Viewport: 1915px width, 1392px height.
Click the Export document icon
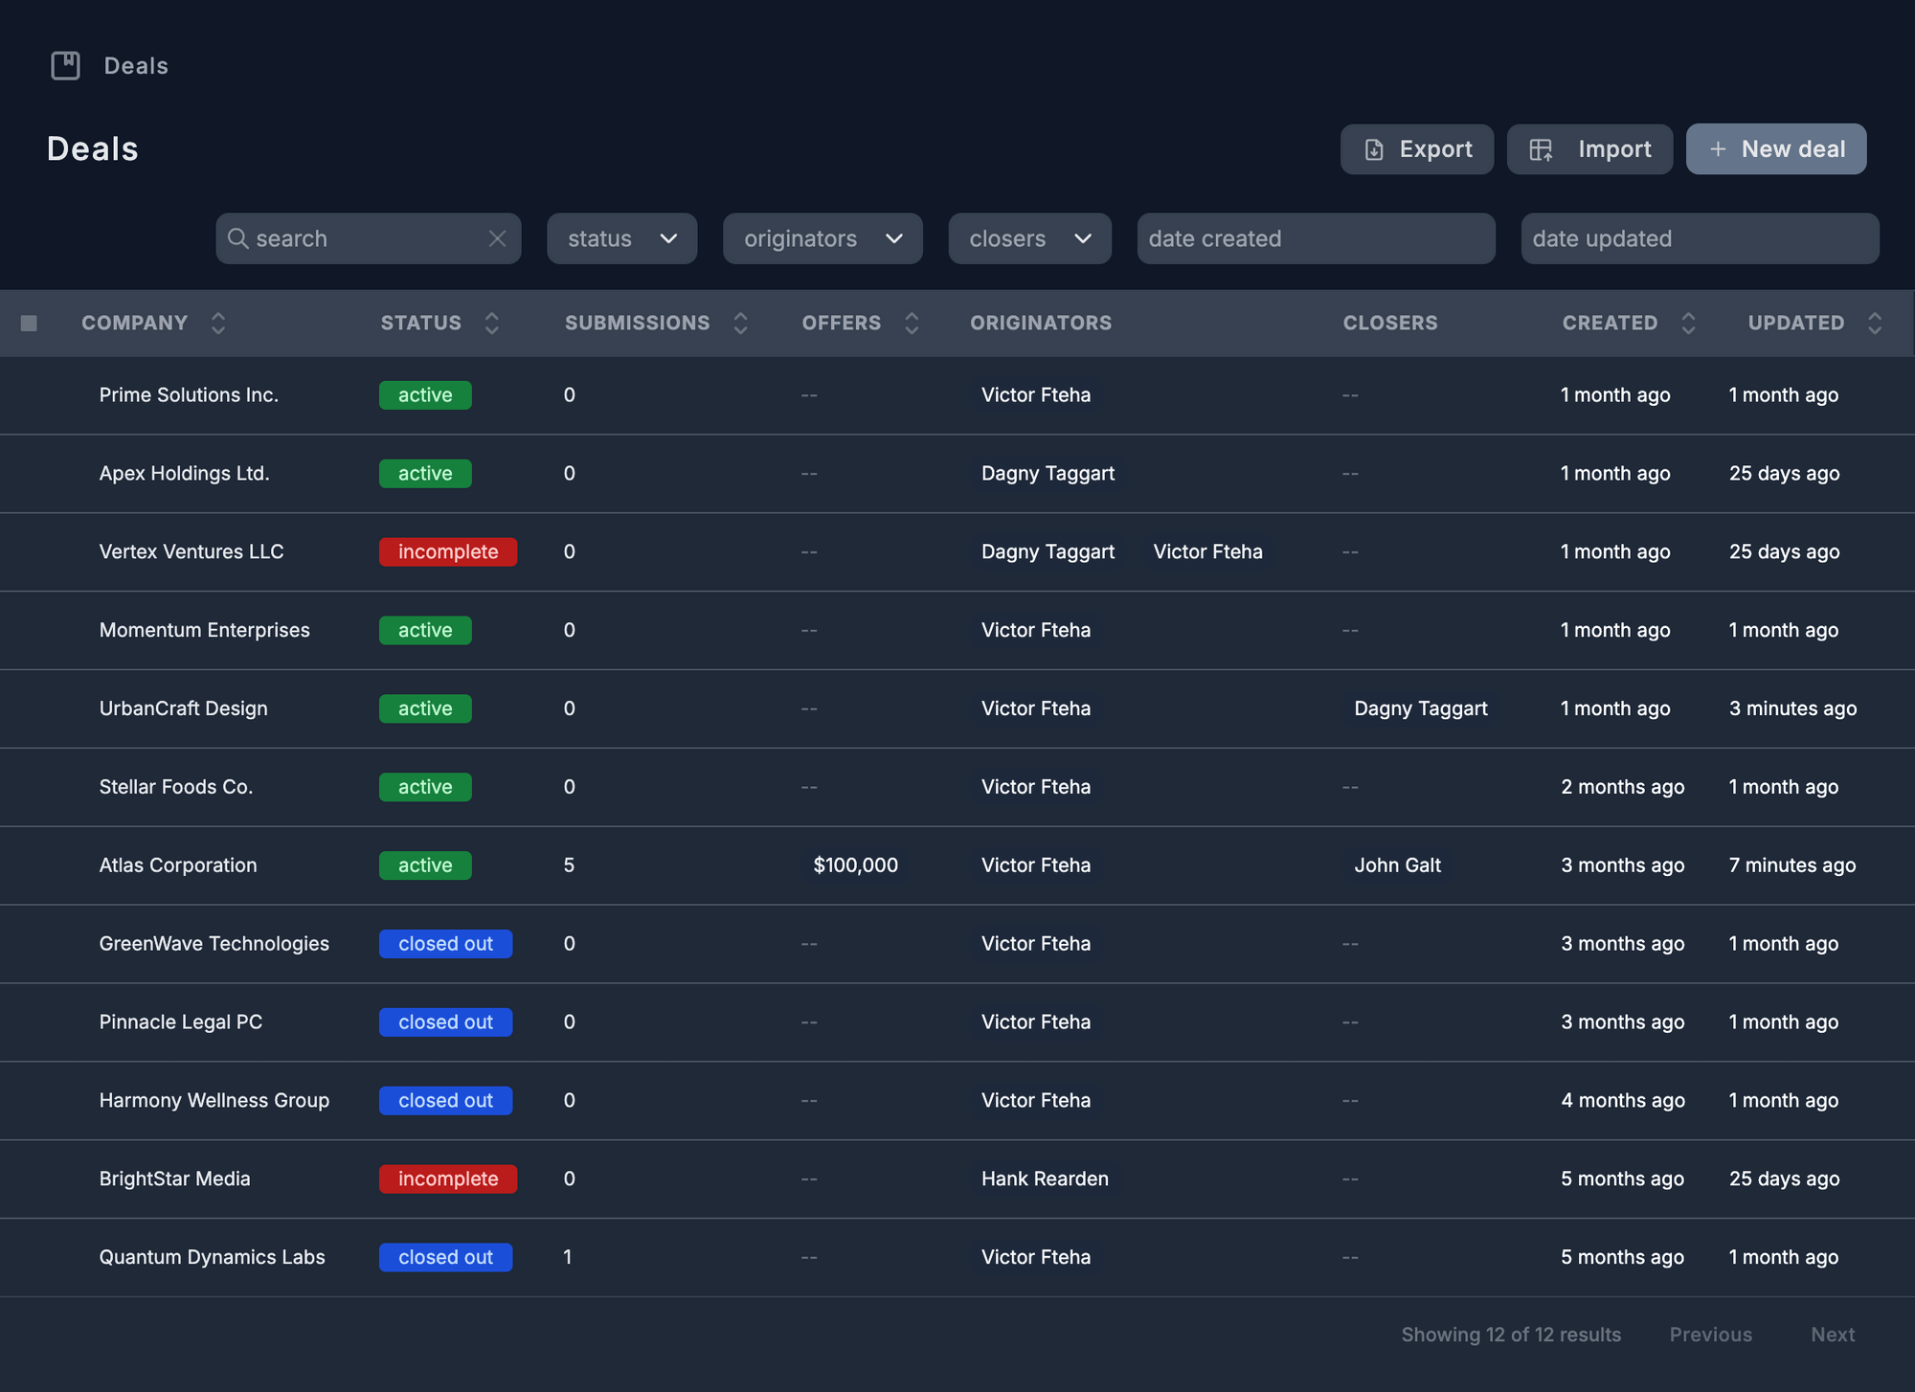(1374, 149)
